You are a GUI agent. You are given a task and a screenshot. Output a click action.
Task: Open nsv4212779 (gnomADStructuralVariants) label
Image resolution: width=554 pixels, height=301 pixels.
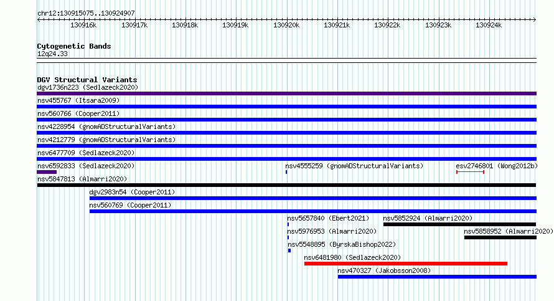[106, 140]
